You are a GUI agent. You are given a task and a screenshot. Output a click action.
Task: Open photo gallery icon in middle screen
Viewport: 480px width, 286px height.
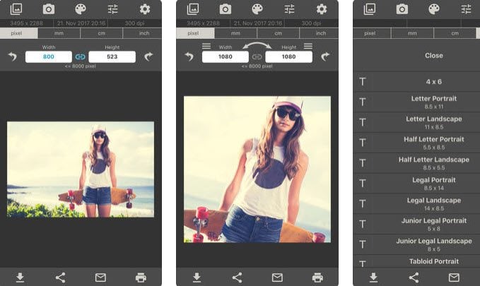(x=193, y=9)
